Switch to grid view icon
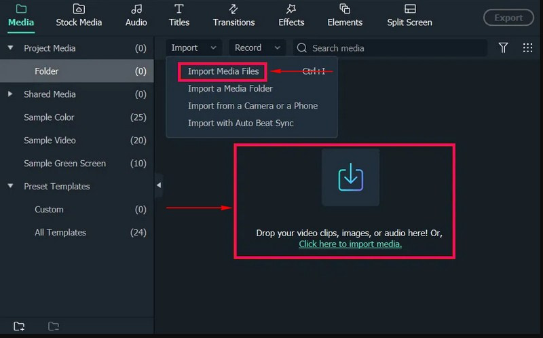 point(527,48)
